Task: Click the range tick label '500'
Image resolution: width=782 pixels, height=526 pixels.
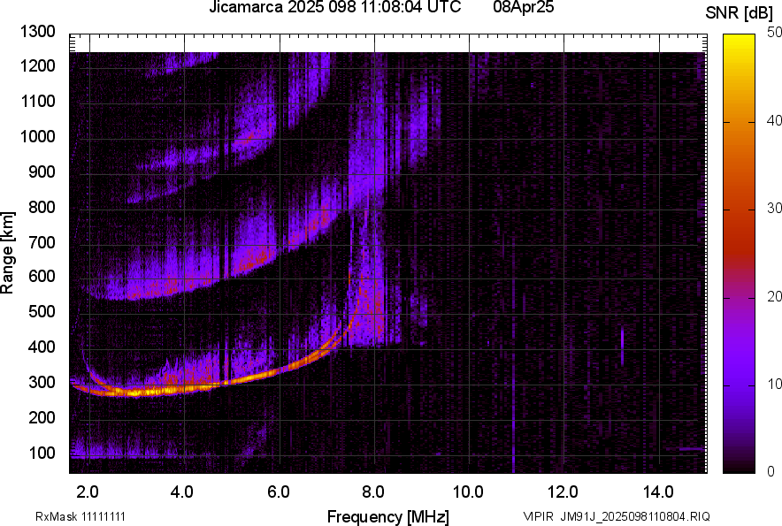Action: click(42, 311)
